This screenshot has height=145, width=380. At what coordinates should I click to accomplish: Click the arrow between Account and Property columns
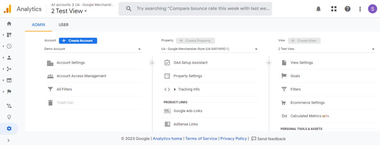(x=152, y=63)
